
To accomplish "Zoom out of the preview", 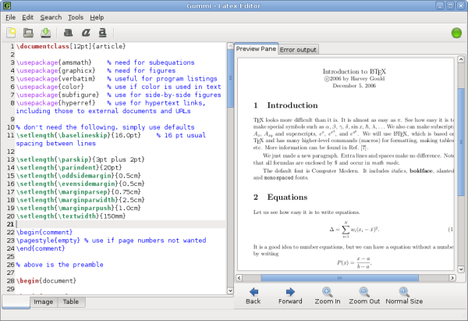I will tap(364, 296).
